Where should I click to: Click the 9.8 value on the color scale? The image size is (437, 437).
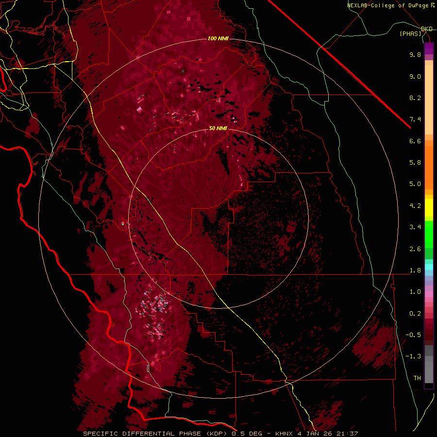point(415,55)
